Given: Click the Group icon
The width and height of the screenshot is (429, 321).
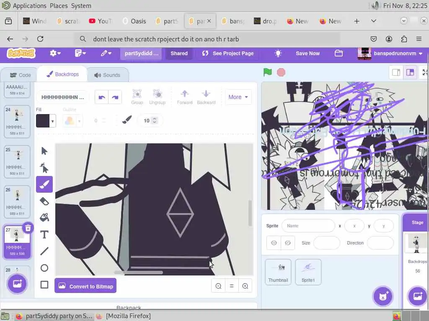Looking at the screenshot, I should coord(137,97).
